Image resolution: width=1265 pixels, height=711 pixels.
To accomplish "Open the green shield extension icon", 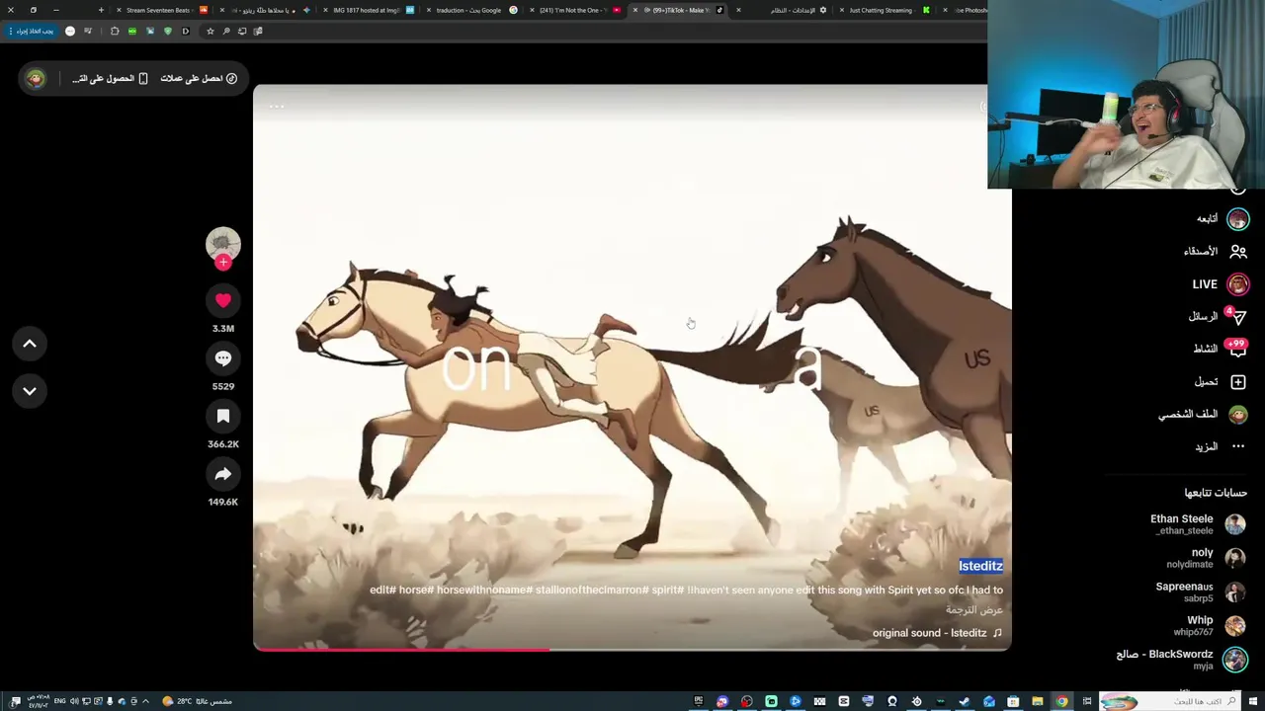I will click(167, 31).
